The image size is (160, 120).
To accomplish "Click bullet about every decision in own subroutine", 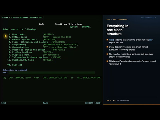I will pyautogui.click(x=128, y=48).
